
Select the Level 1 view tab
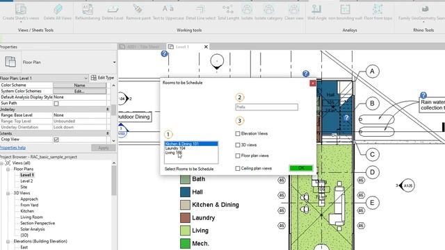click(x=182, y=47)
